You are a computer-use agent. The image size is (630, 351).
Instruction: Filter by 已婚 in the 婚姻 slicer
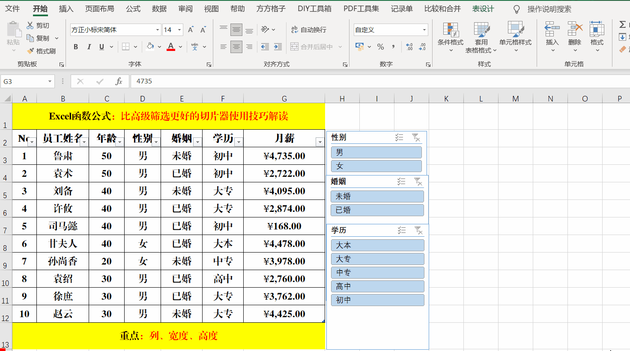pos(377,210)
